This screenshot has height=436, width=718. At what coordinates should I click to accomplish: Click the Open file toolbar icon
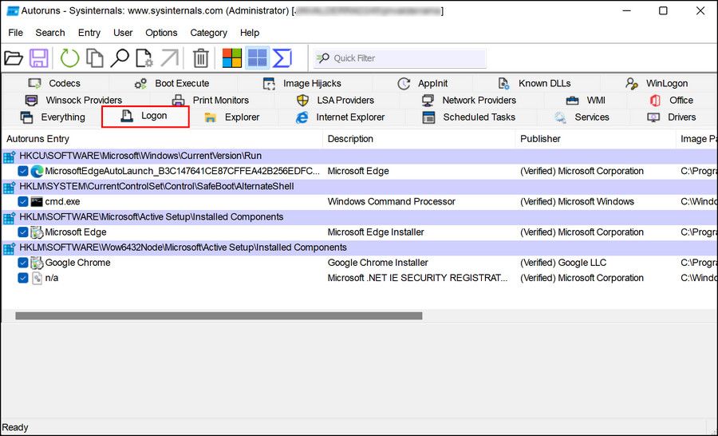tap(14, 58)
